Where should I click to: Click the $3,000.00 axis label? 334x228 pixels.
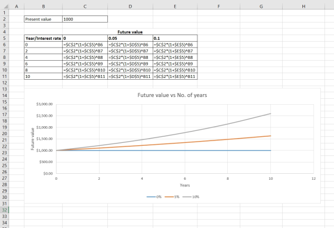coord(44,104)
